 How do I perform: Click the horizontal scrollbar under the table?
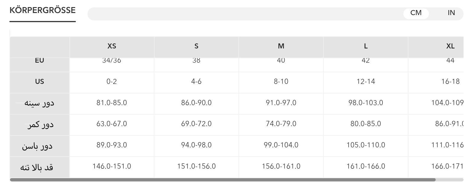click(x=222, y=180)
